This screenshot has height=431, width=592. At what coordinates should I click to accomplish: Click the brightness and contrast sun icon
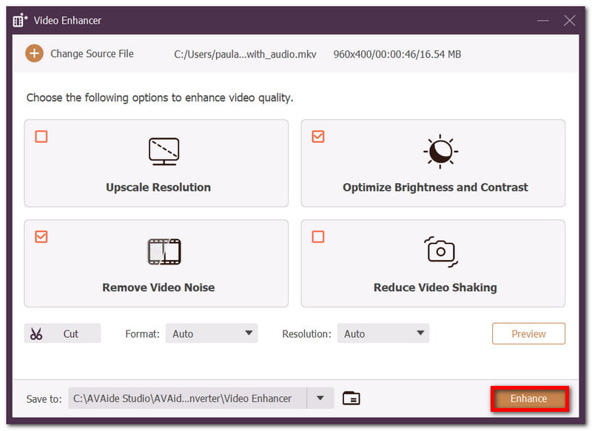coord(440,152)
